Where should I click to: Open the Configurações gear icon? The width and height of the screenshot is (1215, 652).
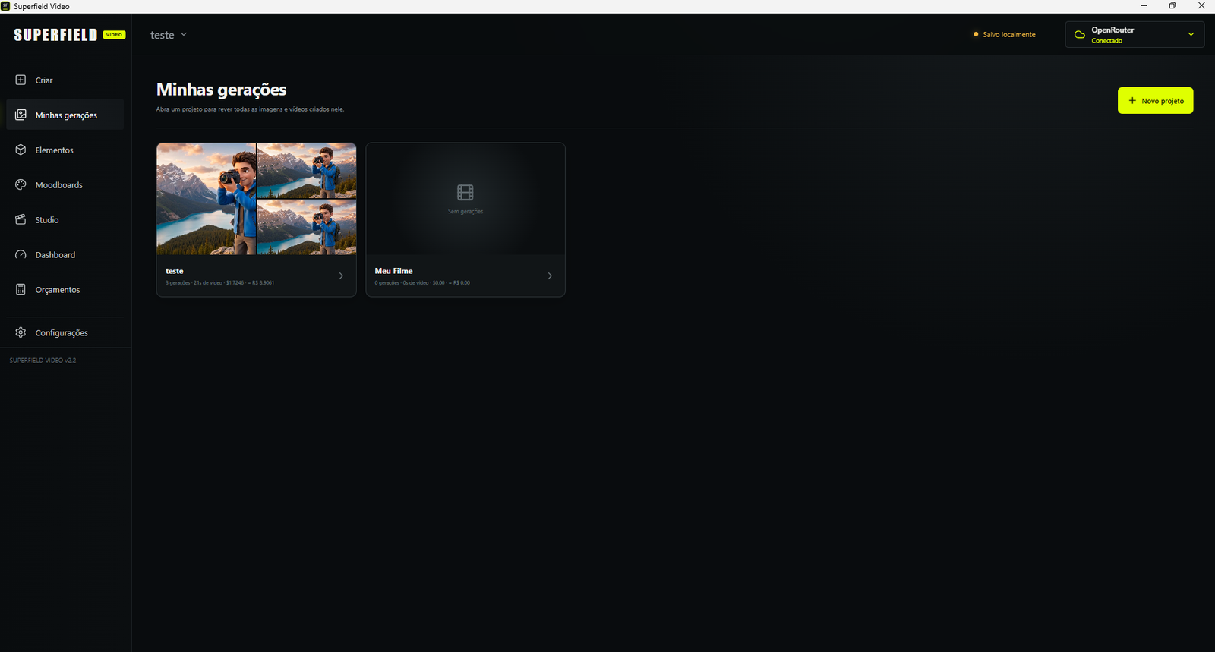pyautogui.click(x=21, y=332)
